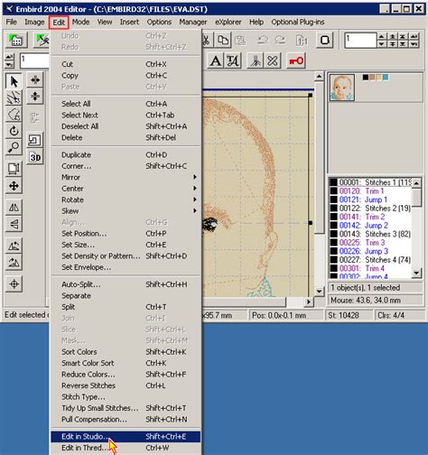Image resolution: width=428 pixels, height=455 pixels.
Task: Click canvas vertical scrollbar down arrow
Action: pos(319,292)
